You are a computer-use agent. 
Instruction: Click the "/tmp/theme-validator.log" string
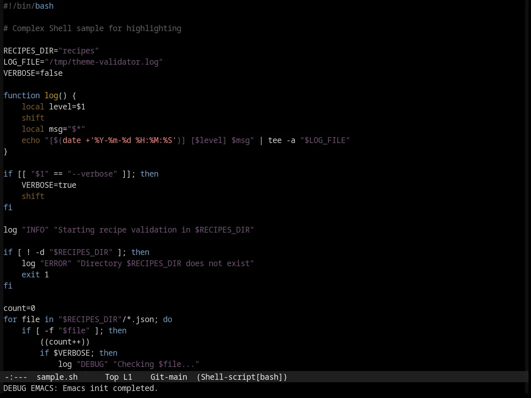pos(104,62)
